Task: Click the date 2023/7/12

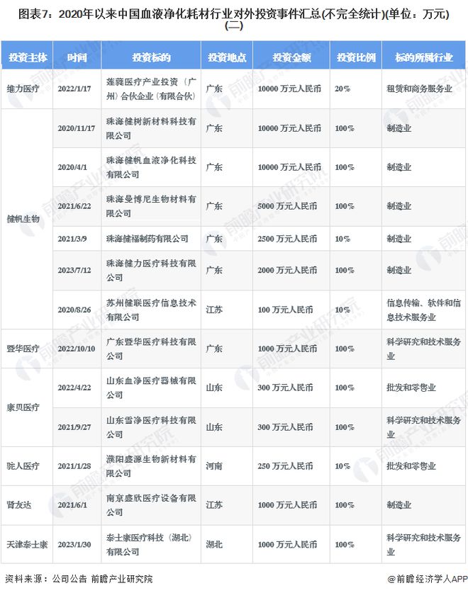Action: coord(74,271)
